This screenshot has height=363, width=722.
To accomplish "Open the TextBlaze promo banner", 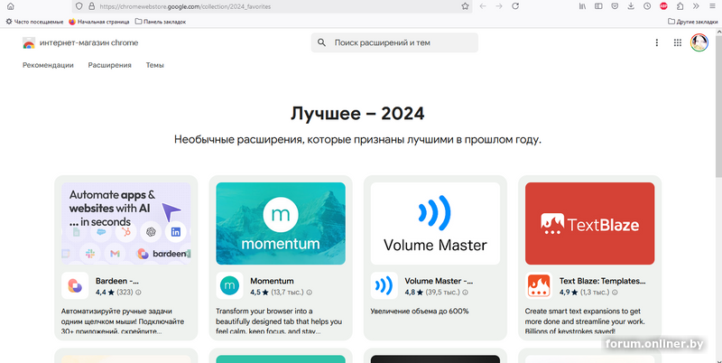I will point(590,223).
